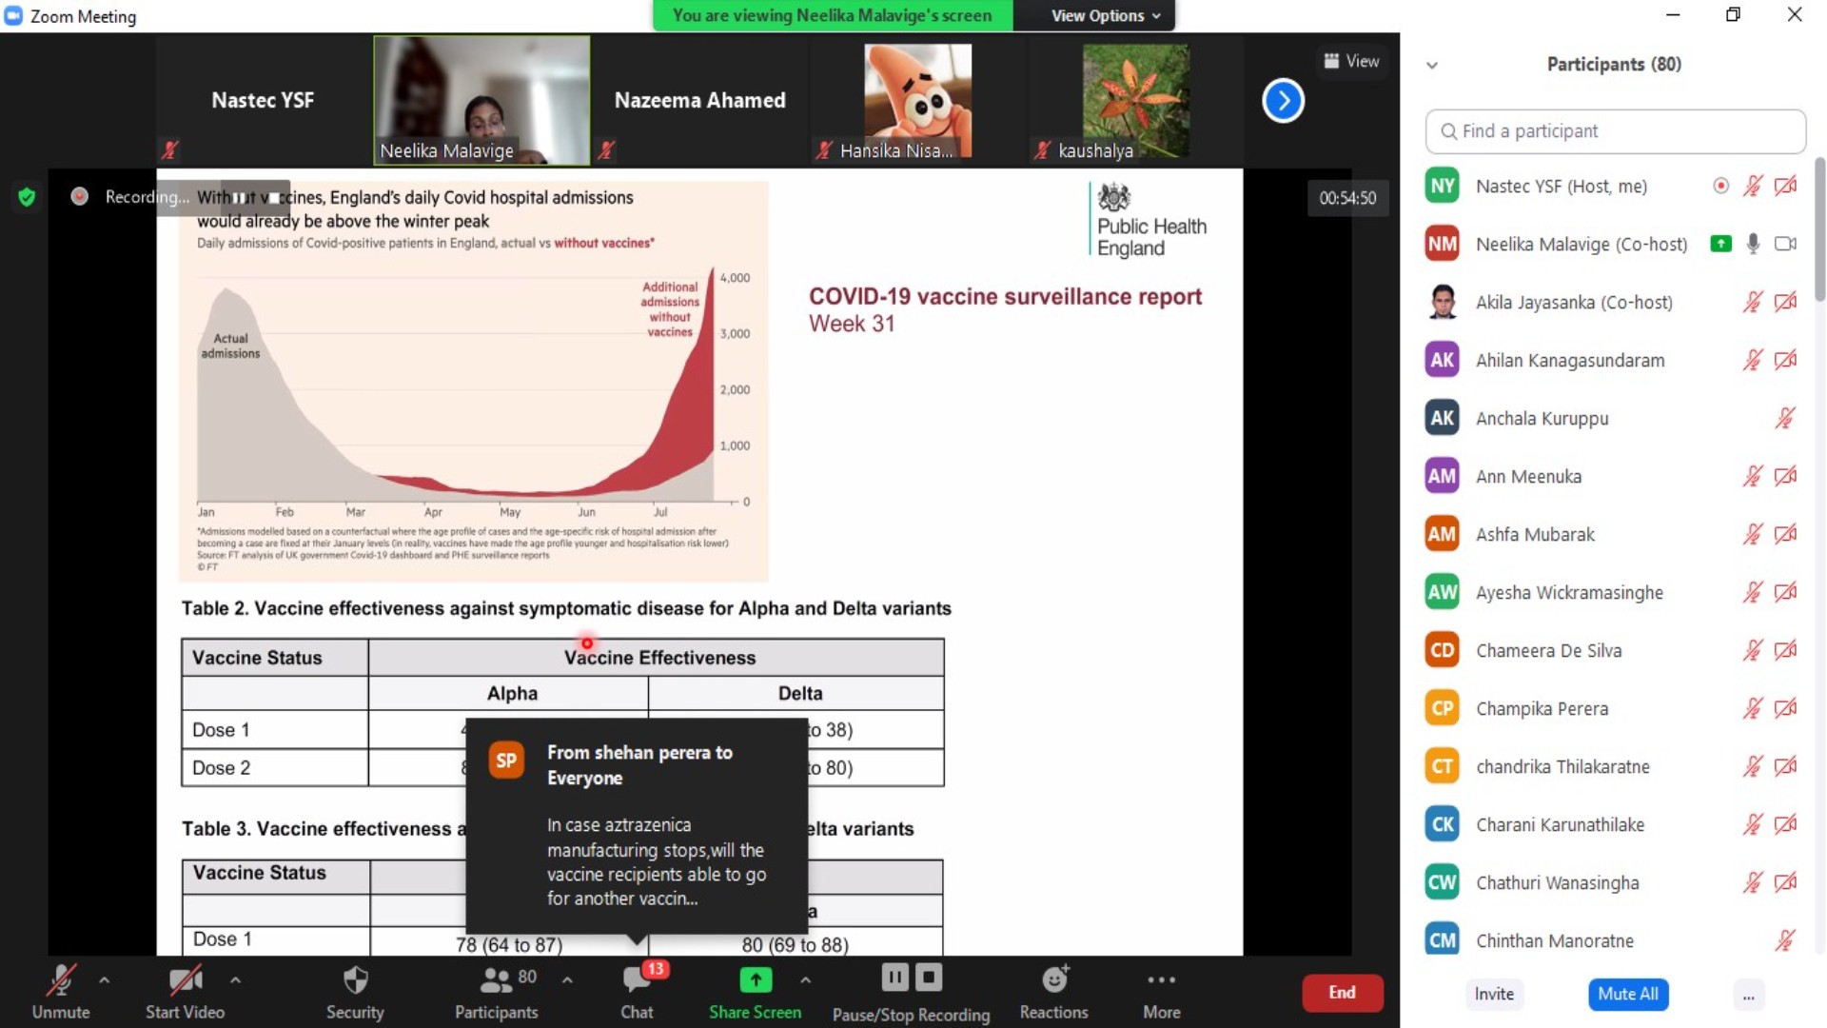Click Ashfa Mubarak's camera-off icon

[1786, 535]
